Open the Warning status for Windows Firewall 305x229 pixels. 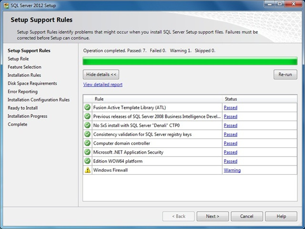[232, 170]
